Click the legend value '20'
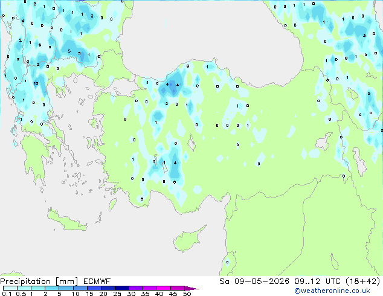Image resolution: width=383 pixels, height=296 pixels. (103, 294)
